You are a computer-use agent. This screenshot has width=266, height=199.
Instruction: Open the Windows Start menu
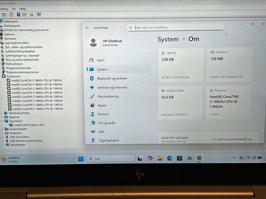click(x=81, y=159)
